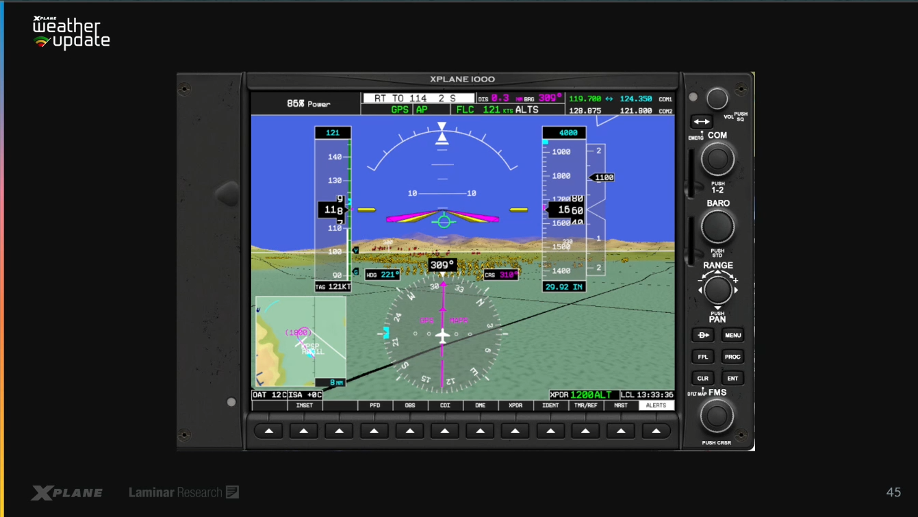Click the BARO setting knob
The height and width of the screenshot is (517, 918).
pos(717,227)
